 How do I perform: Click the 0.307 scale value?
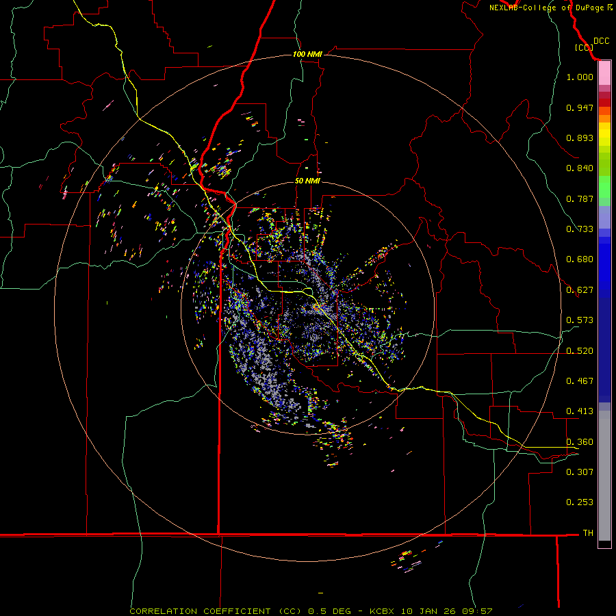(x=580, y=472)
